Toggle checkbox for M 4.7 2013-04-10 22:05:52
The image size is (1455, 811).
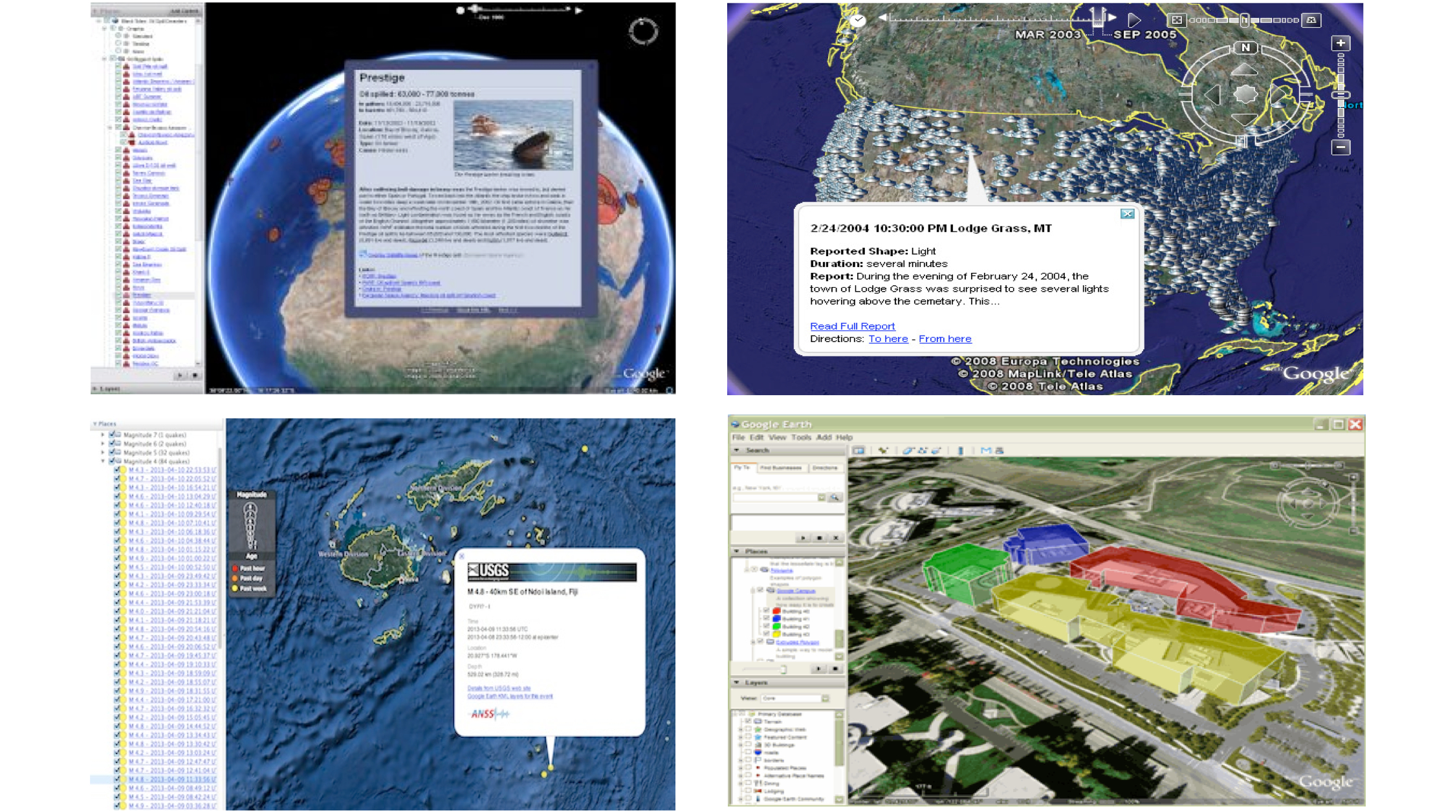(118, 479)
